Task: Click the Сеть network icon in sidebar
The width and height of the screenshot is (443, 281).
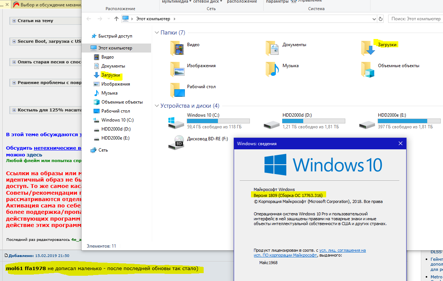Action: tap(94, 150)
